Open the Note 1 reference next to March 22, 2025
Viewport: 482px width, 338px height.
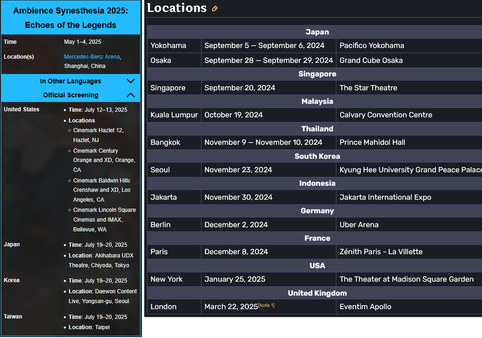(266, 305)
